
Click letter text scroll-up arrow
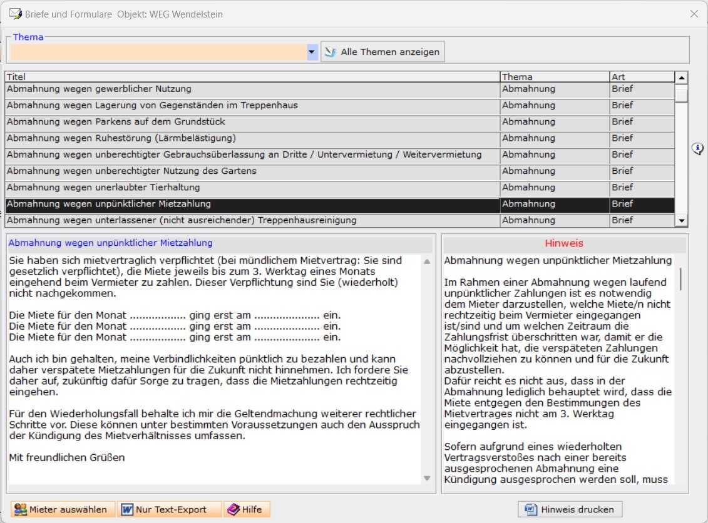coord(427,261)
